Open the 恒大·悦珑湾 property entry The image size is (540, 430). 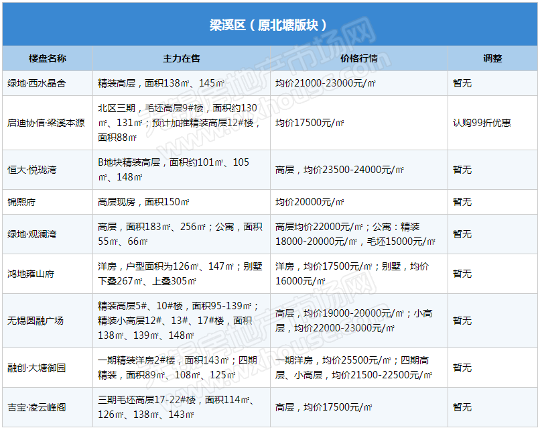32,170
